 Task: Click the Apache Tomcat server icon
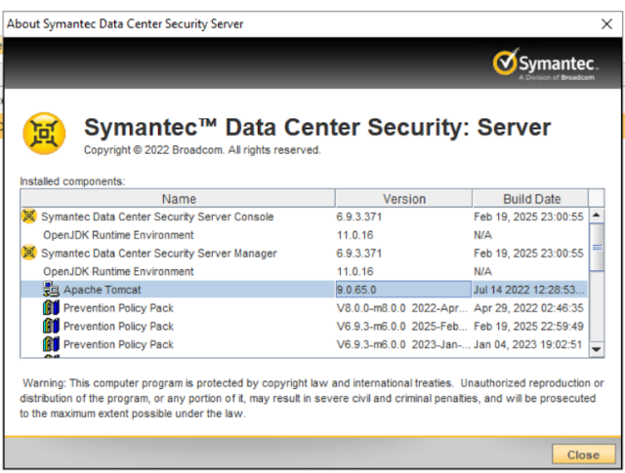(51, 290)
